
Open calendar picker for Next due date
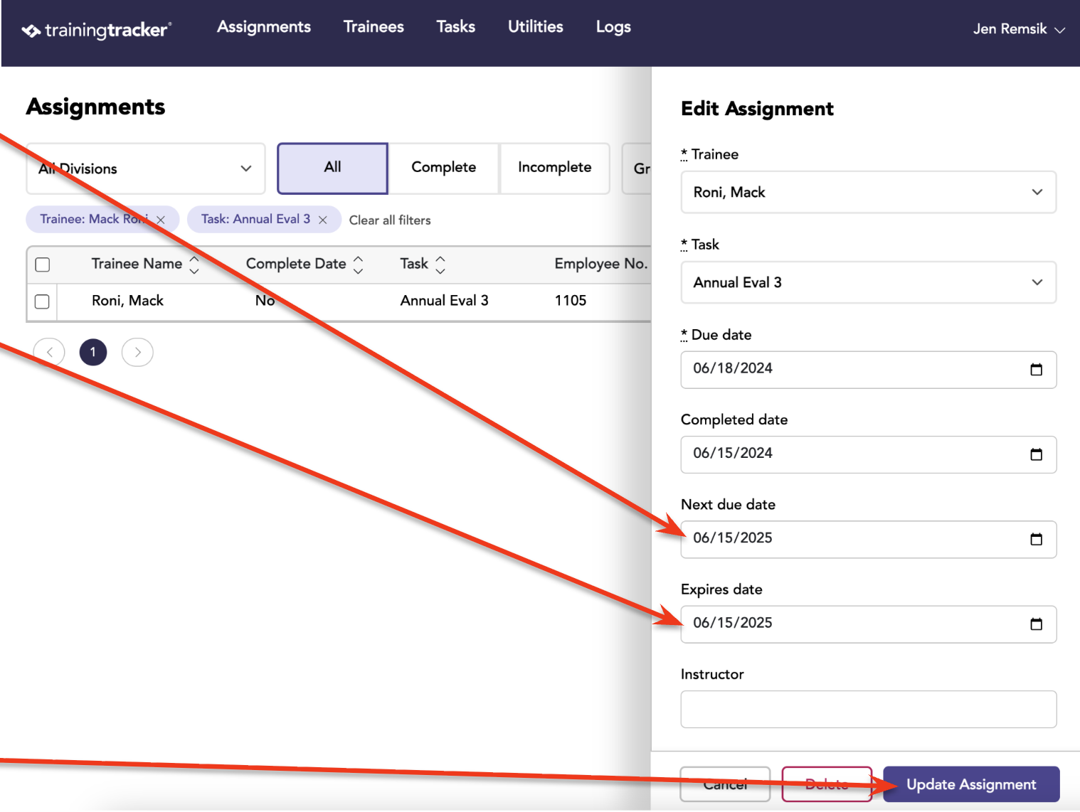[x=1036, y=539]
